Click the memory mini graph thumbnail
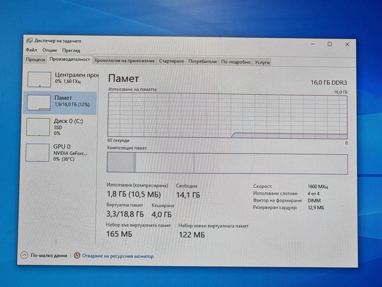 (x=39, y=102)
